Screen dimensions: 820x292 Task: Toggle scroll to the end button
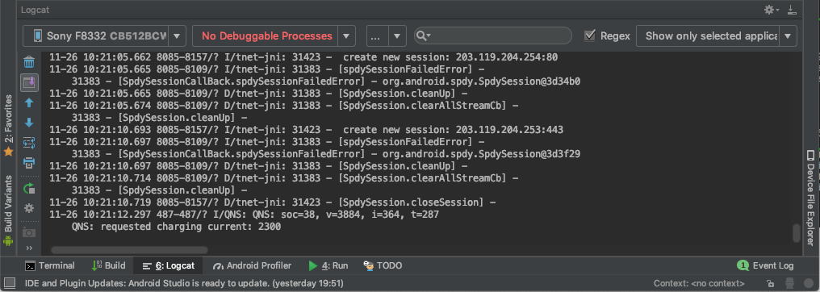coord(29,82)
